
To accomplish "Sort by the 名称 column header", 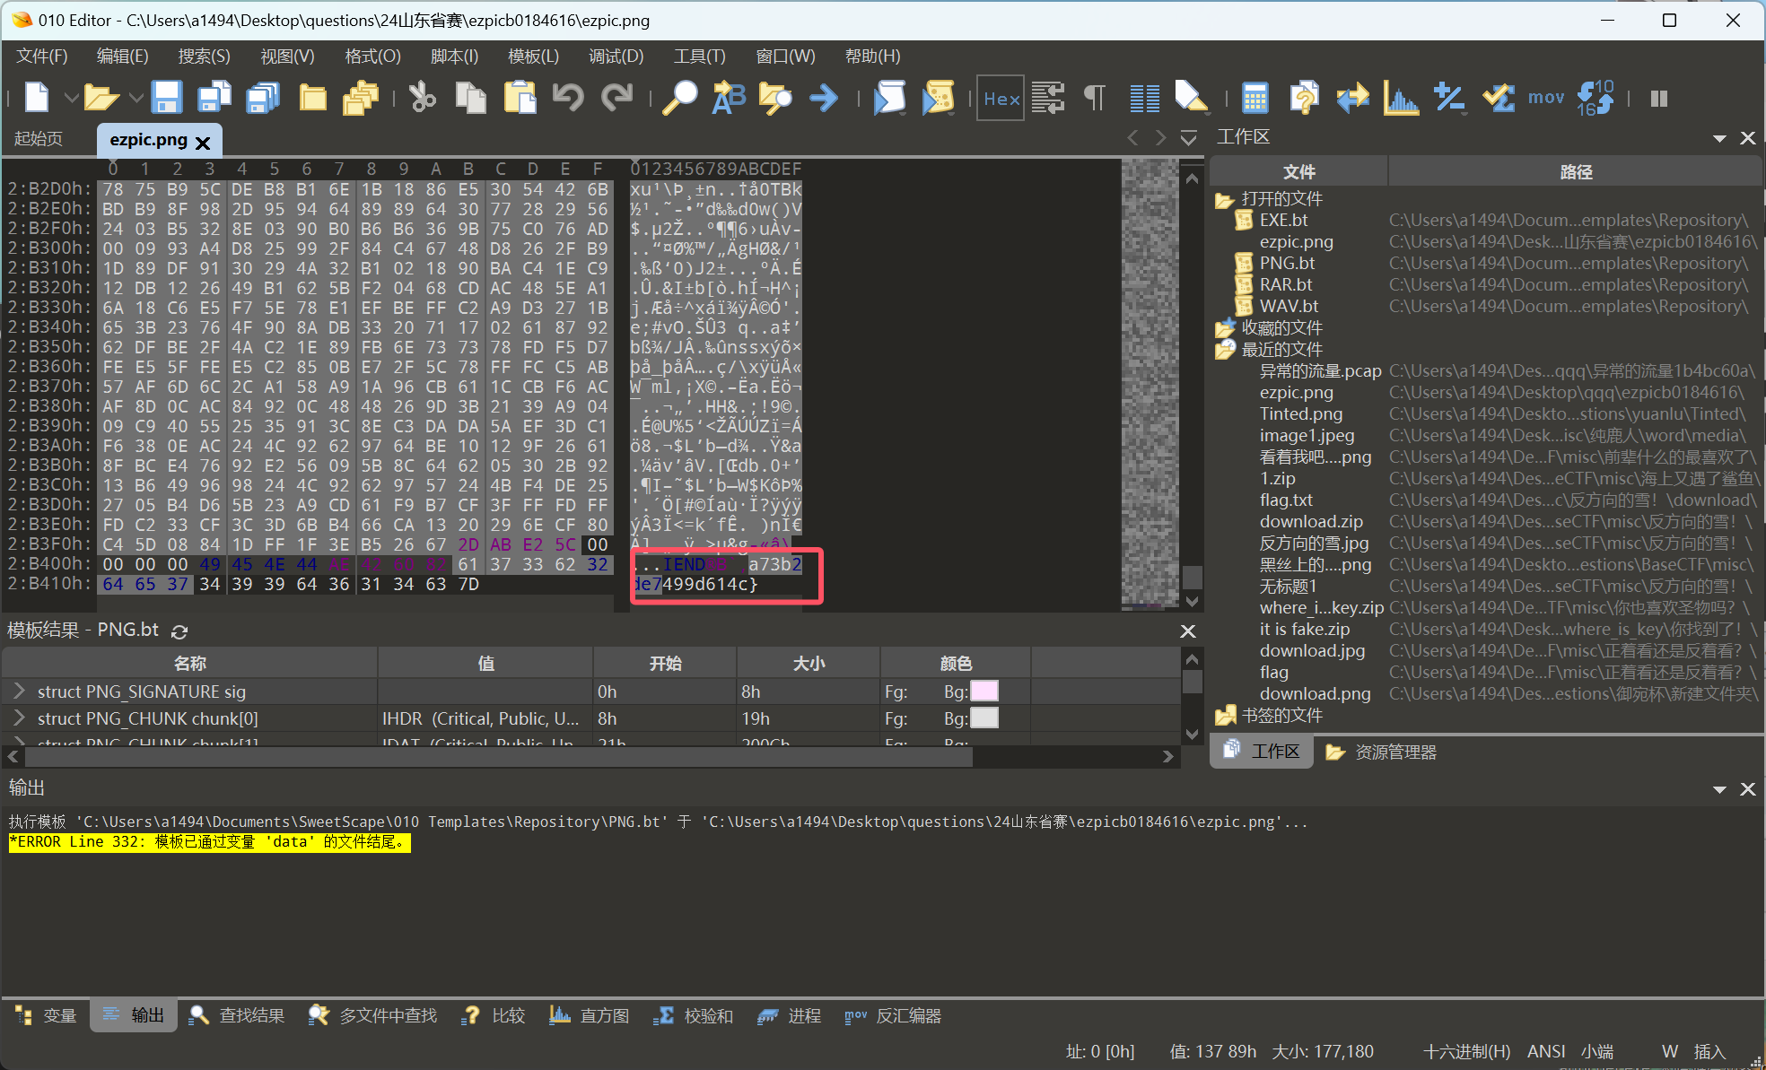I will click(189, 663).
